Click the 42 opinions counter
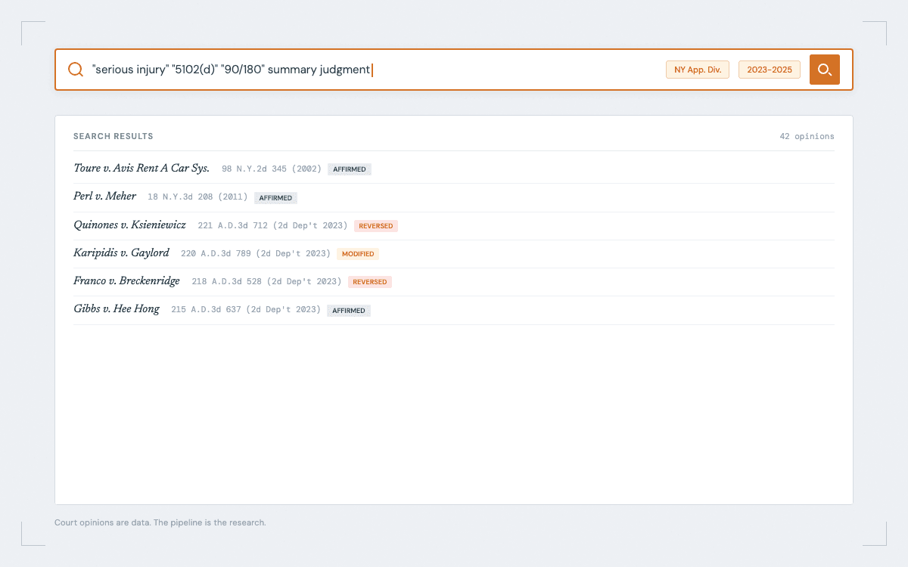 (x=807, y=136)
